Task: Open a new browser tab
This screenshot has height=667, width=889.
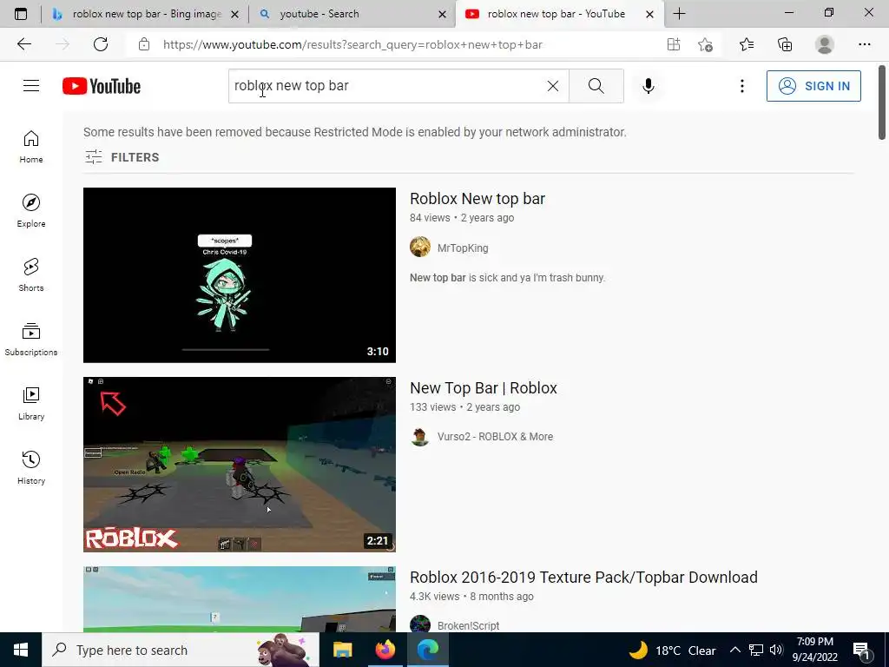Action: pos(679,14)
